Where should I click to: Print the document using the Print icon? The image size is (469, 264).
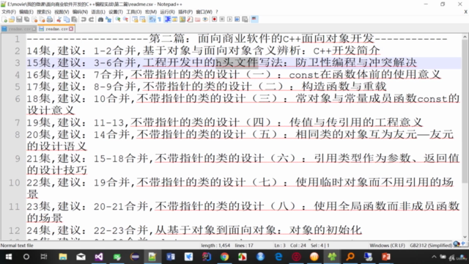click(x=50, y=20)
